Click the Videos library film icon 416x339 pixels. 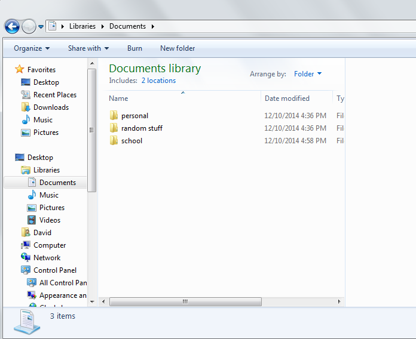coord(32,220)
